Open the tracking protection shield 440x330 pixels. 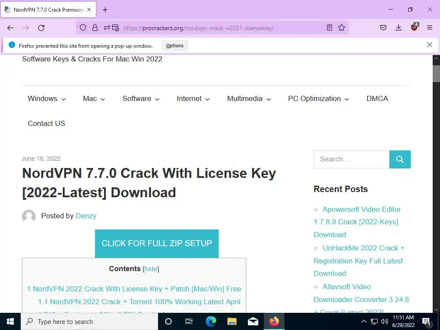click(83, 27)
